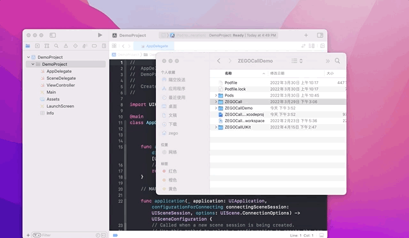The height and width of the screenshot is (238, 409).
Task: Add an editor on the right
Action: point(322,46)
